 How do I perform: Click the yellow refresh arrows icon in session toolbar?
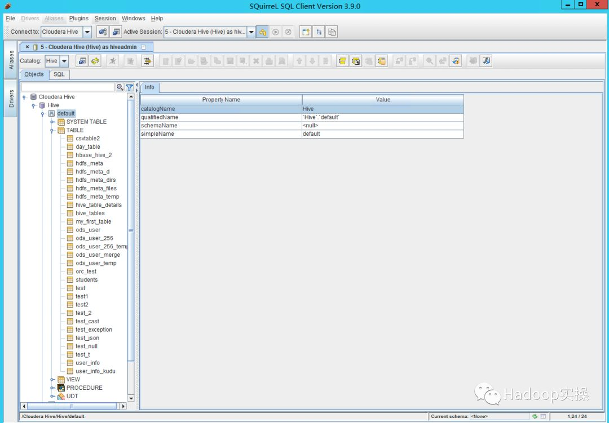pos(95,61)
